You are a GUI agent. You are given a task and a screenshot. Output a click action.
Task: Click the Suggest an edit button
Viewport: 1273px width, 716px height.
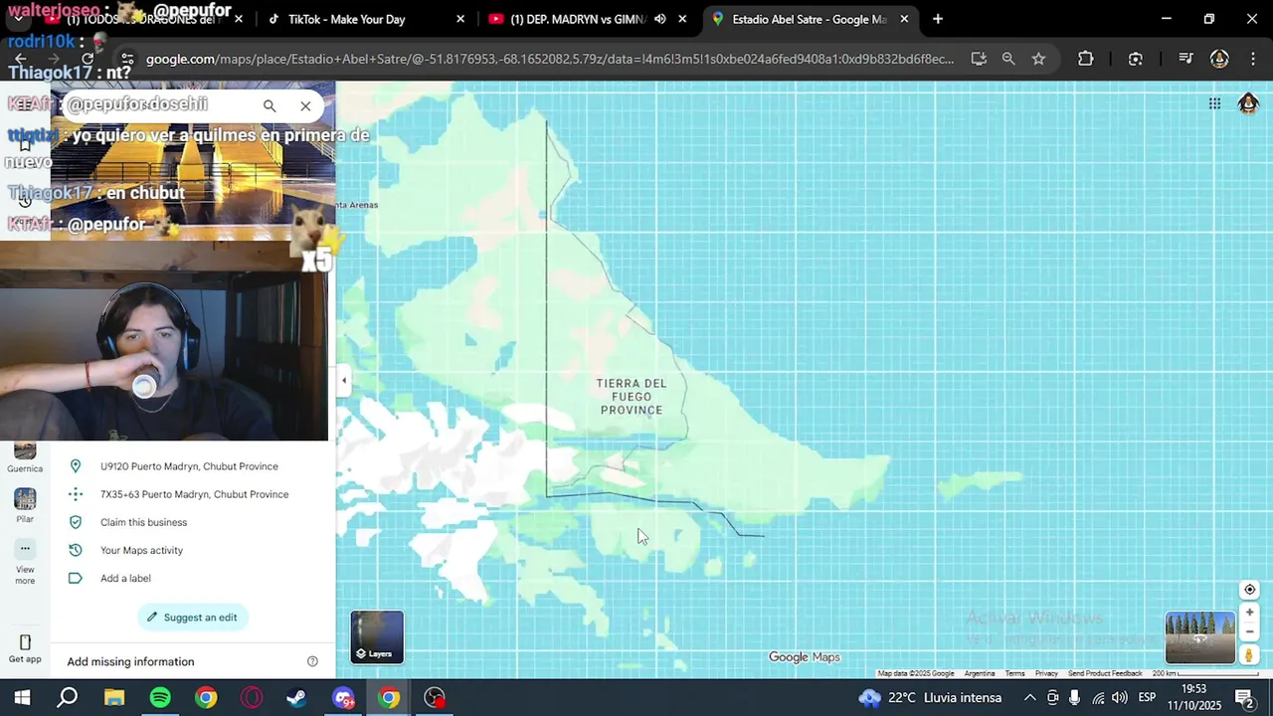[x=192, y=618]
